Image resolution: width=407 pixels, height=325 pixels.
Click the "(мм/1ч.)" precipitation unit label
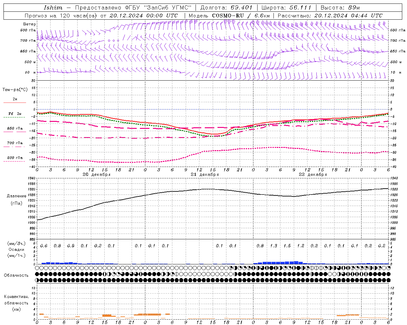click(17, 255)
